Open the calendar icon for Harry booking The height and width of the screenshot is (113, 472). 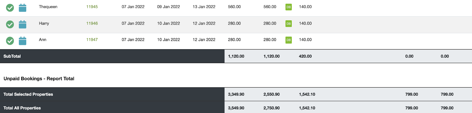tap(22, 24)
